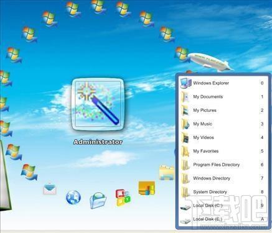
Task: Launch the blue globe browser icon
Action: click(x=73, y=197)
